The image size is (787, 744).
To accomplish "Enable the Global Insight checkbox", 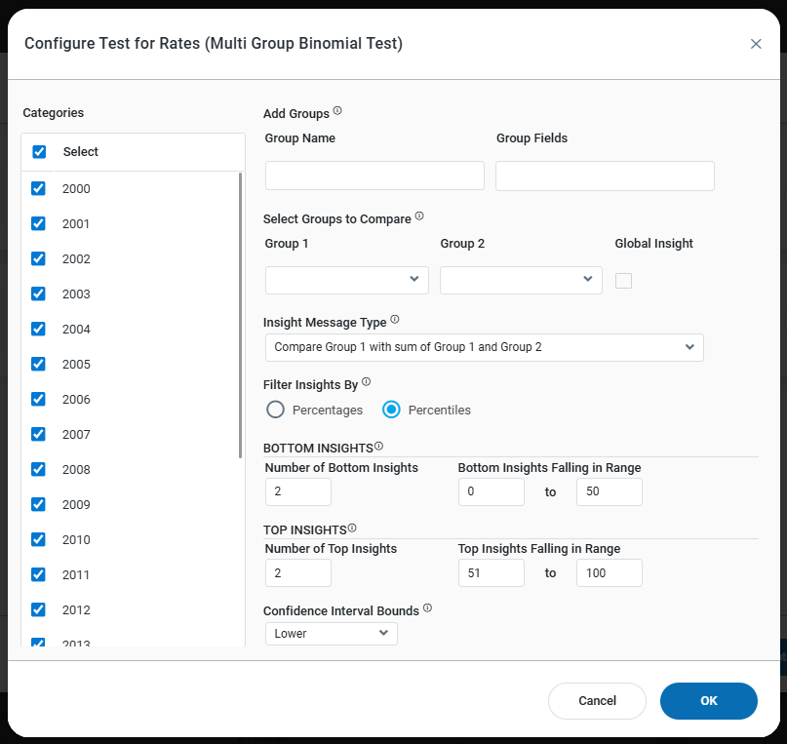I will pos(623,281).
